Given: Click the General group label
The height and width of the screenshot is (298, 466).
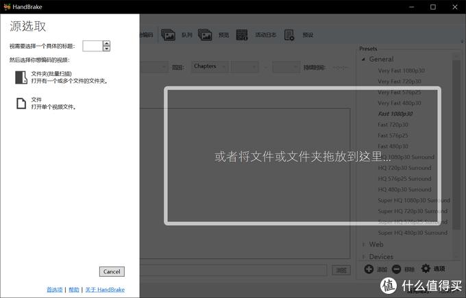Looking at the screenshot, I should click(x=381, y=59).
